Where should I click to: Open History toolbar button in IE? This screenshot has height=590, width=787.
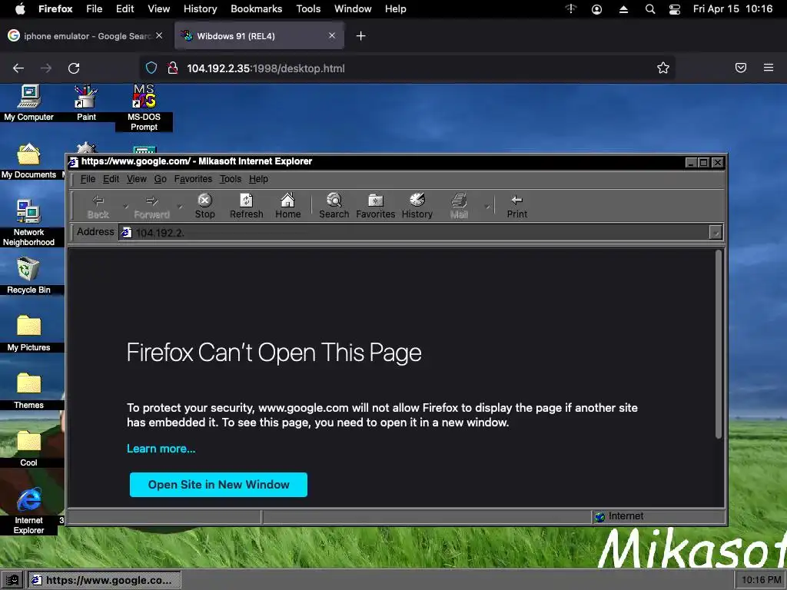click(417, 206)
